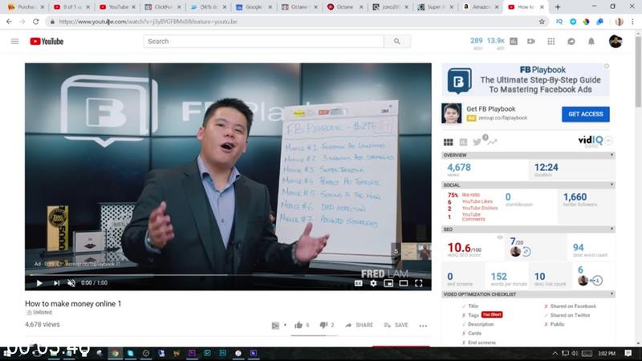Collapse the SEO section
The width and height of the screenshot is (642, 361).
612,229
